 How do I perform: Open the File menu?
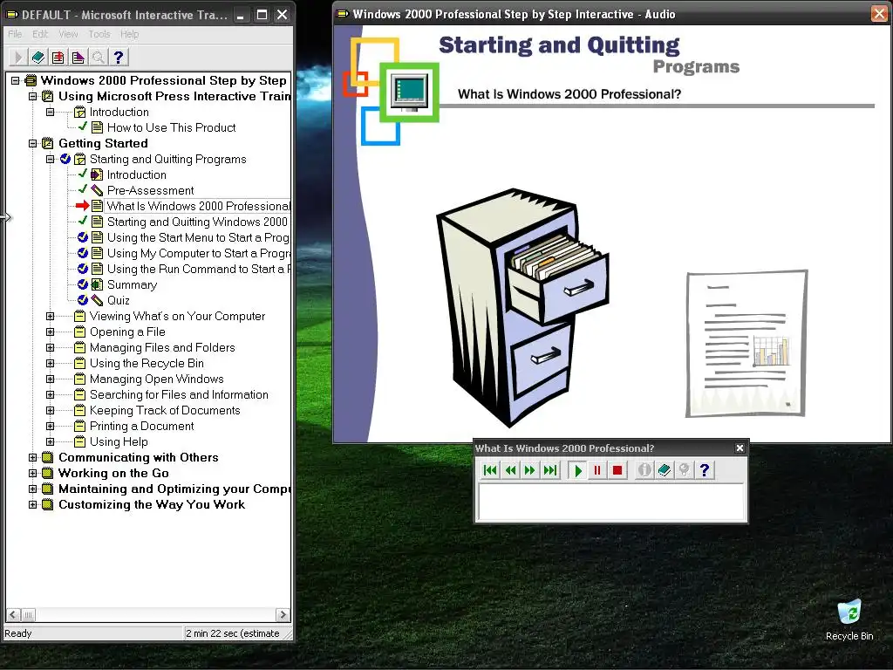(x=15, y=34)
